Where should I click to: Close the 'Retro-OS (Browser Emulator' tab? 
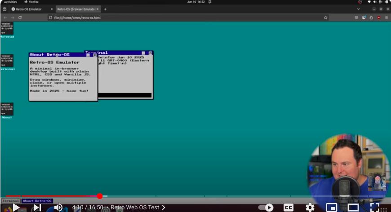click(x=98, y=9)
